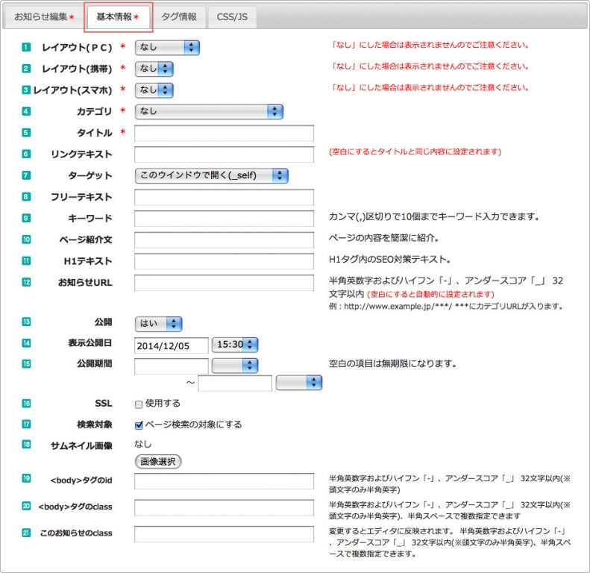Click the red notice beside レイアウト(スマホ)
Viewport: 590px width, 573px height.
click(x=429, y=88)
